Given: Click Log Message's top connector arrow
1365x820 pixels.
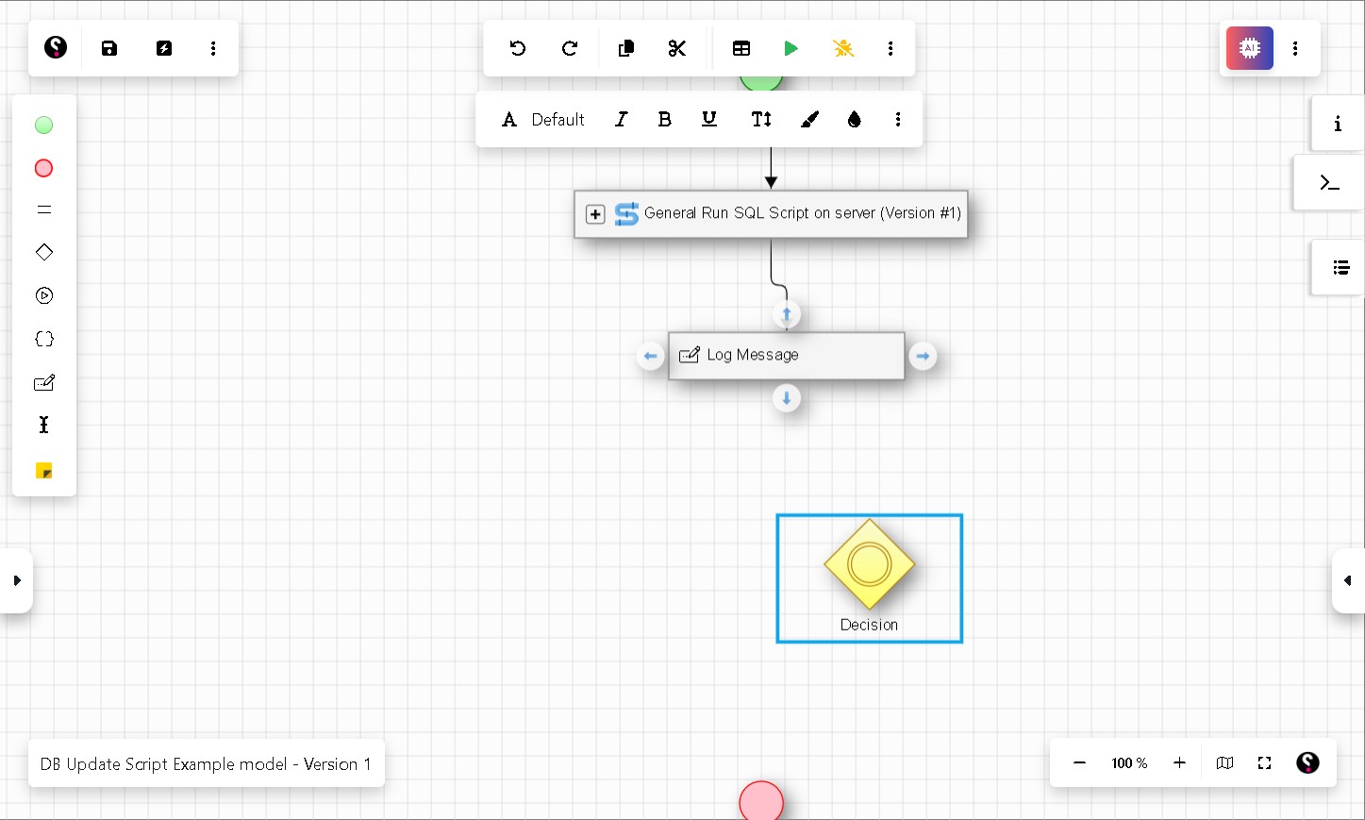Looking at the screenshot, I should click(x=787, y=313).
